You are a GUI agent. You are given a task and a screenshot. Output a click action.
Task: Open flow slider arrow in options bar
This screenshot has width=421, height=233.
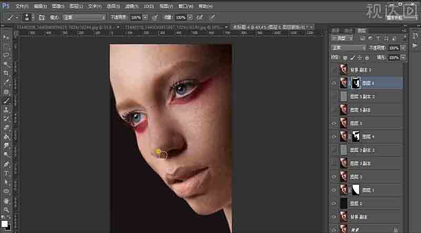tap(191, 18)
